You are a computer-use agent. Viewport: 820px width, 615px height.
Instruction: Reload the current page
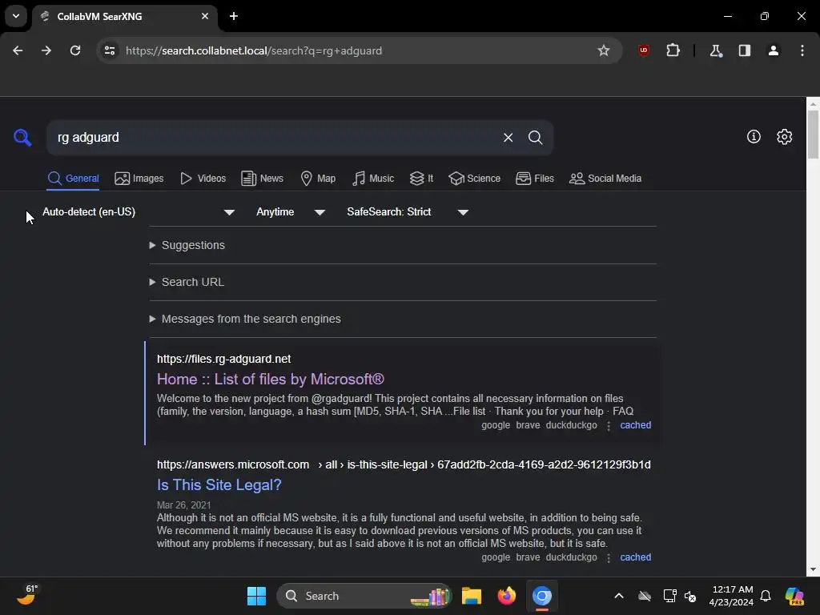click(75, 50)
